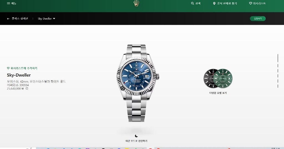Viewport: 284px width, 149px height.
Task: Click the 야간 모드로 전환하기 label
Action: click(x=136, y=141)
